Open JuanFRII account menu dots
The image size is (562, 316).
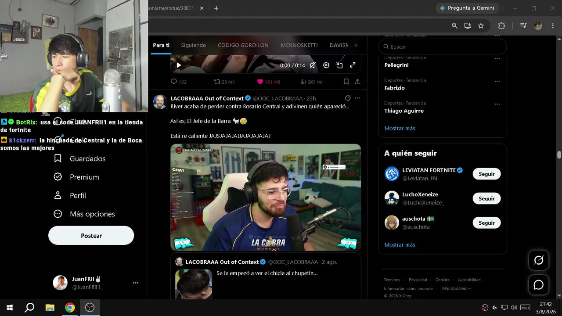(x=136, y=283)
